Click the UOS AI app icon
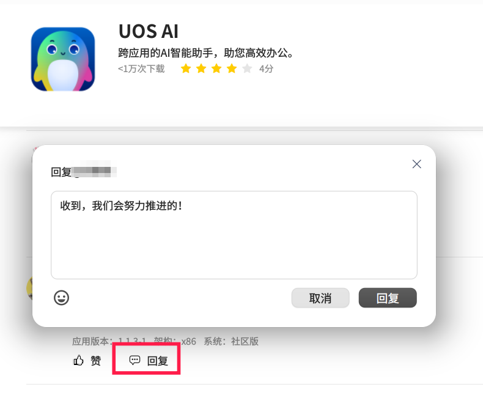This screenshot has width=483, height=398. tap(63, 59)
